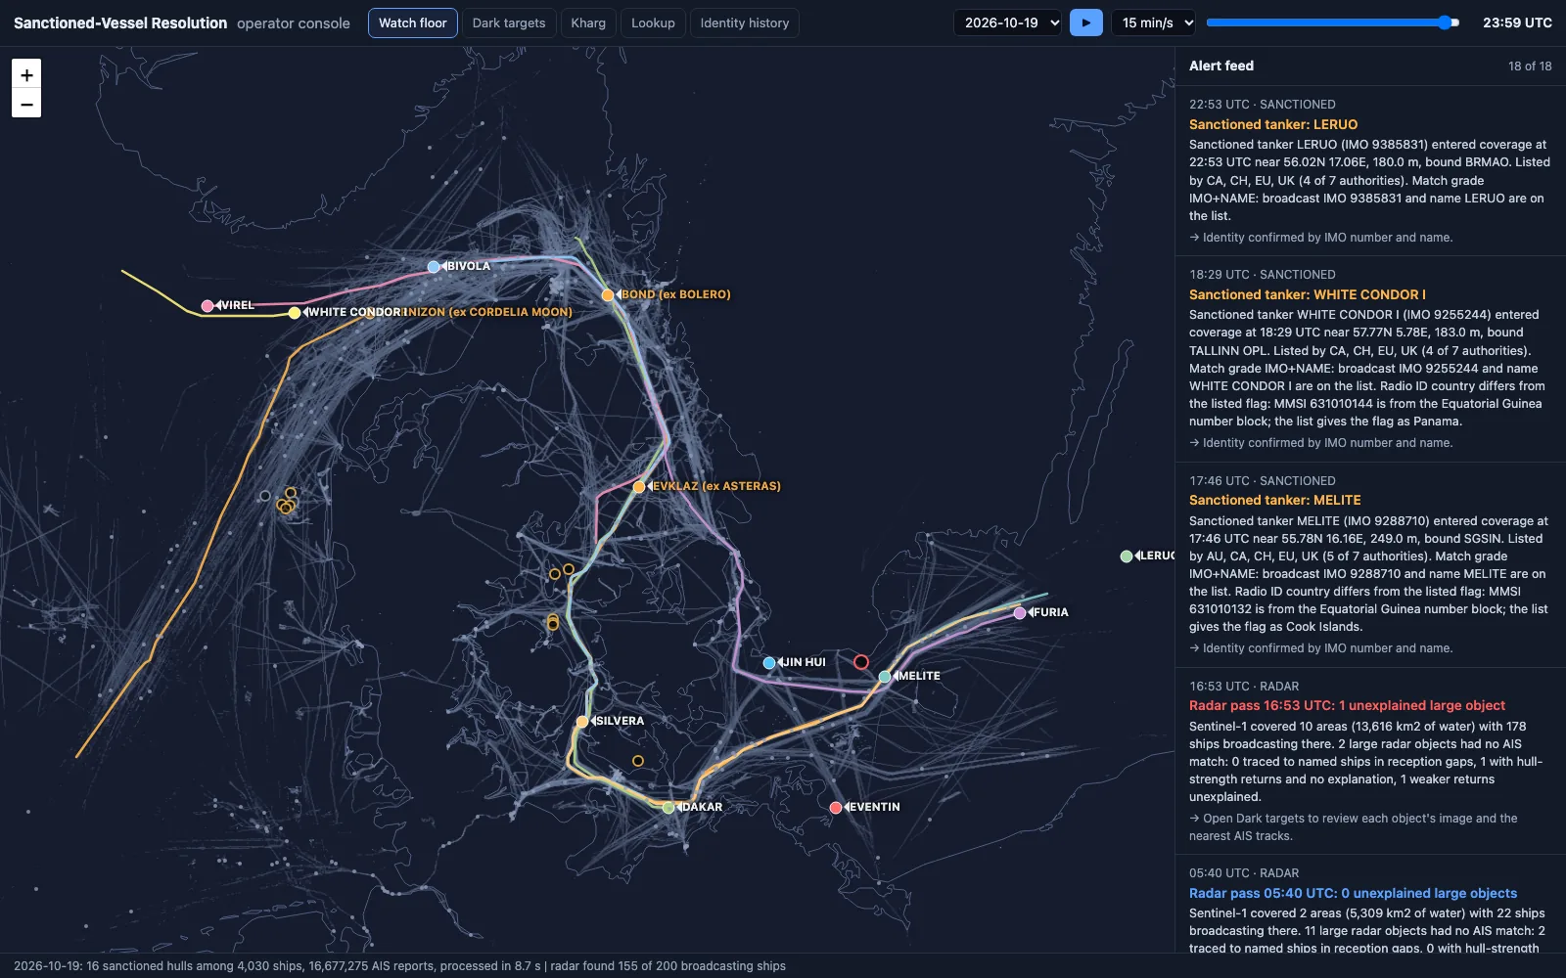Select the FURIA vessel marker
The image size is (1566, 978).
[x=1020, y=613]
